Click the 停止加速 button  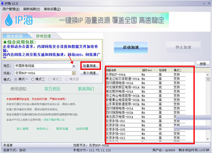click(183, 47)
